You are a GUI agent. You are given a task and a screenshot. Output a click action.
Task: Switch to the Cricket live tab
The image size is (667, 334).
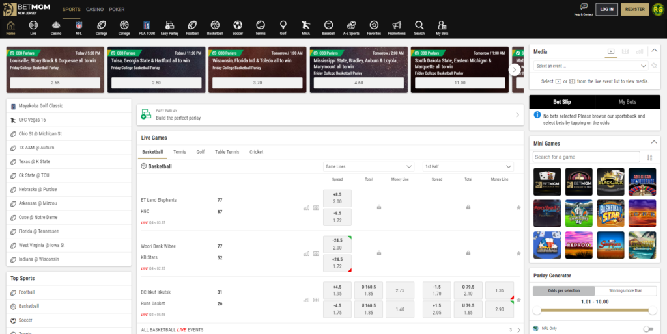[257, 152]
